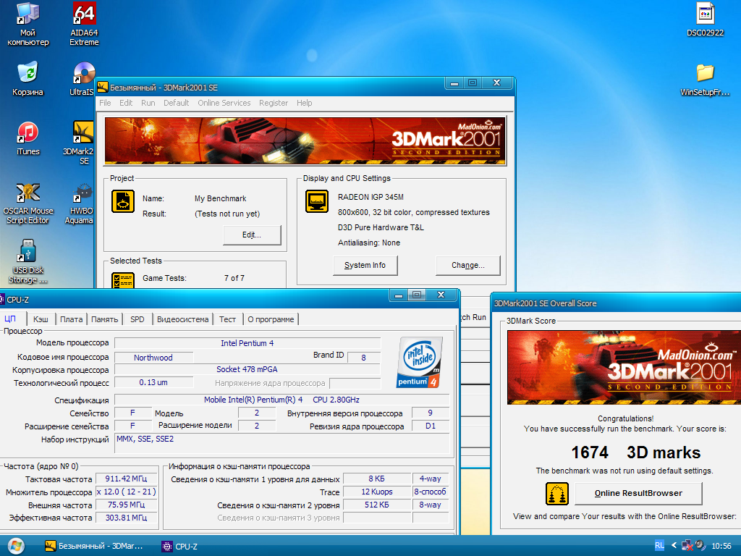Switch to the Тест tab in CPU-Z
The image size is (741, 556).
click(227, 319)
